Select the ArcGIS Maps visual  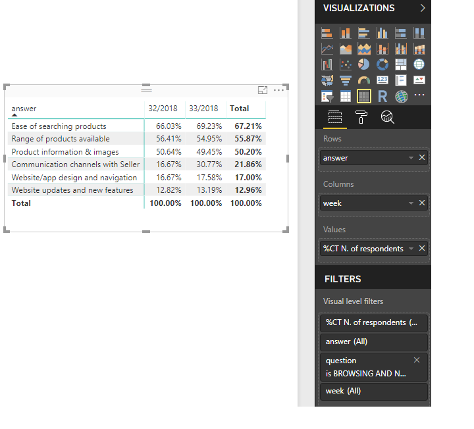point(401,96)
